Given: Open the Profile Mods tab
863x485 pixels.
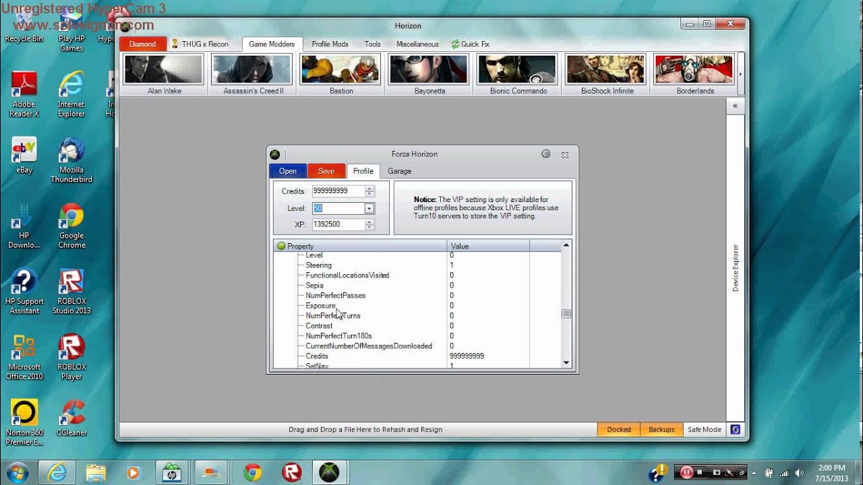Looking at the screenshot, I should [330, 44].
